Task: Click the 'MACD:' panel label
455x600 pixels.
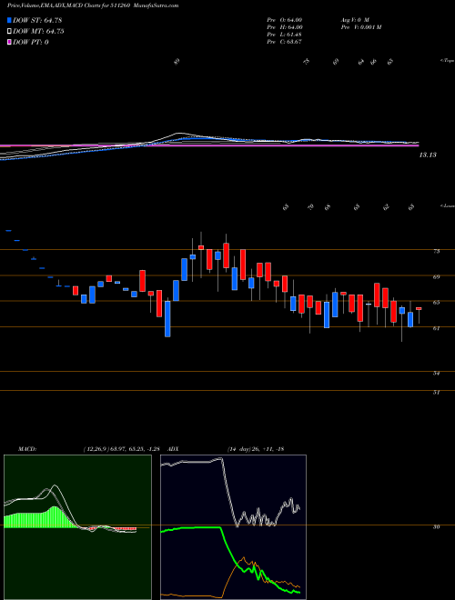Action: click(26, 449)
